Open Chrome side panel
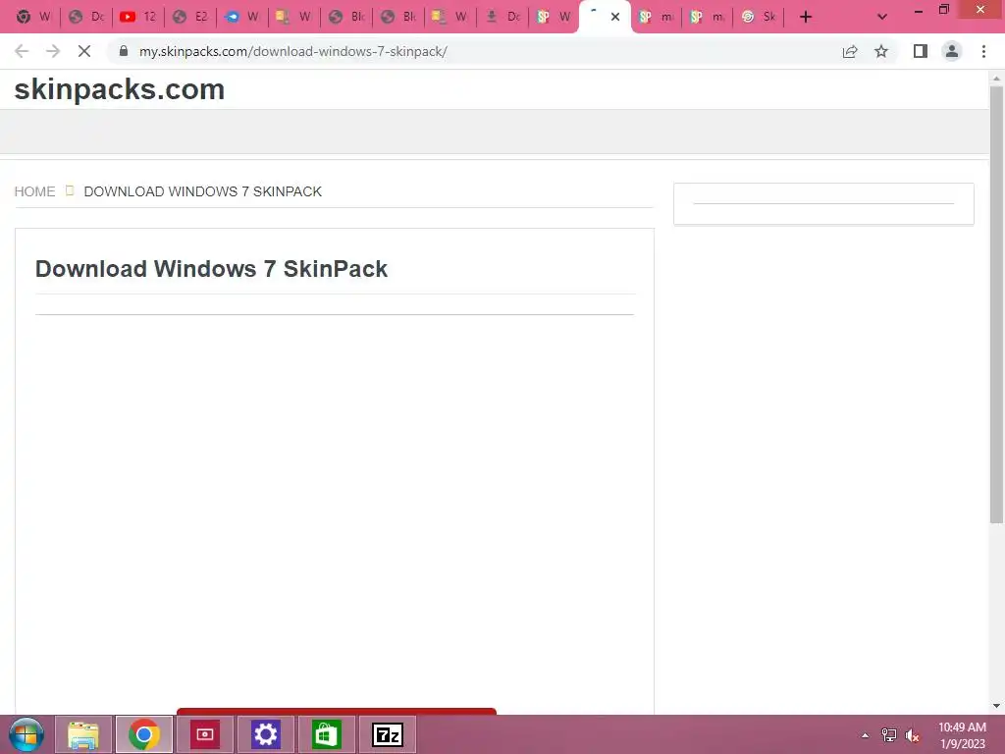This screenshot has height=754, width=1005. pos(921,51)
